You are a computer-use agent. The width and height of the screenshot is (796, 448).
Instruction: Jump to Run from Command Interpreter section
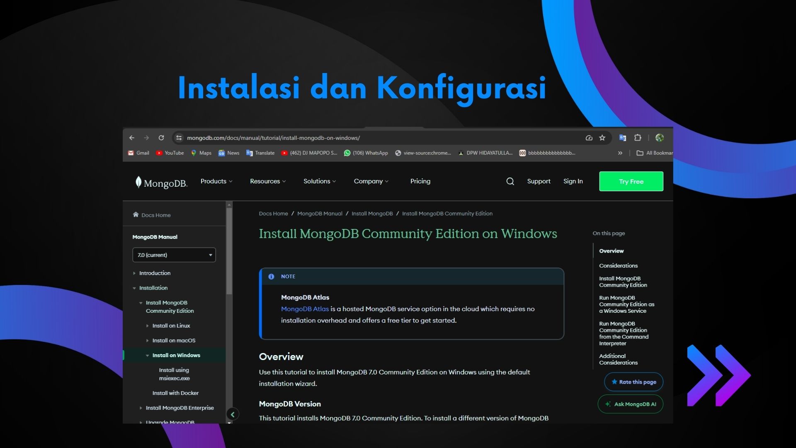624,334
